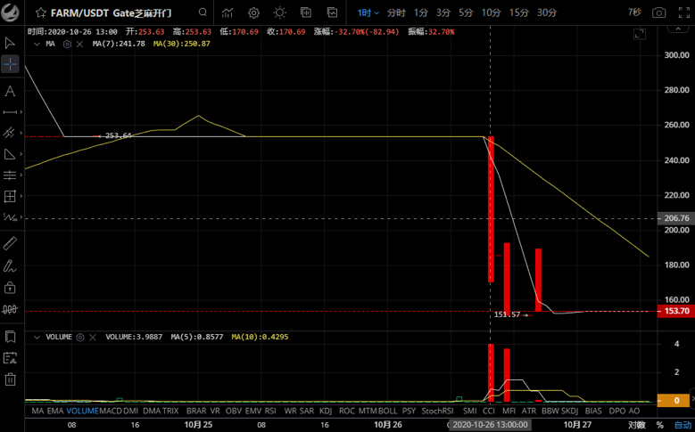Open the 1时 timeframe dropdown

(x=368, y=12)
